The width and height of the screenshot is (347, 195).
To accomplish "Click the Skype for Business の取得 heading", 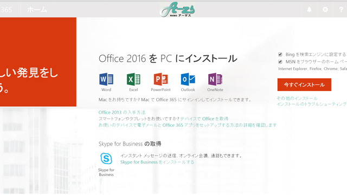I will 130,144.
